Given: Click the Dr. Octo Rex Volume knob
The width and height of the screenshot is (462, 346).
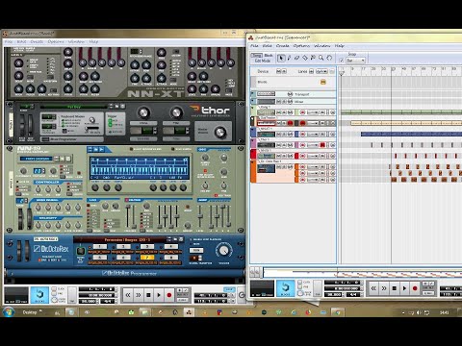Looking at the screenshot, I should pos(223,251).
